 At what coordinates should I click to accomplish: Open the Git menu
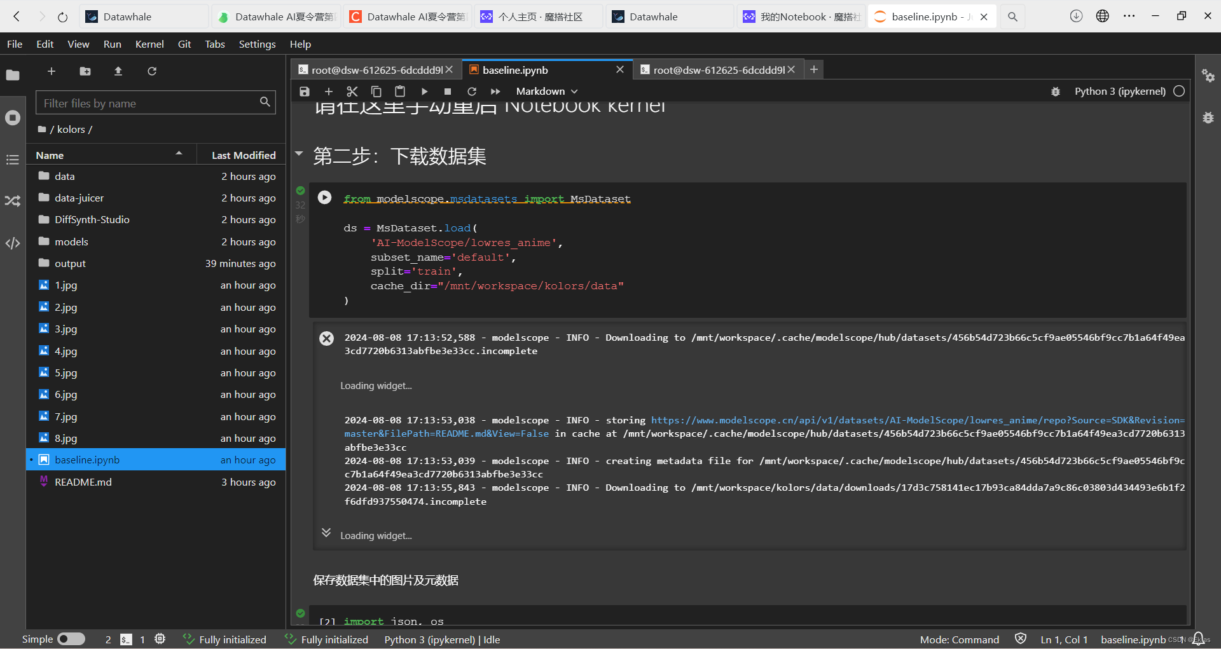pos(184,44)
